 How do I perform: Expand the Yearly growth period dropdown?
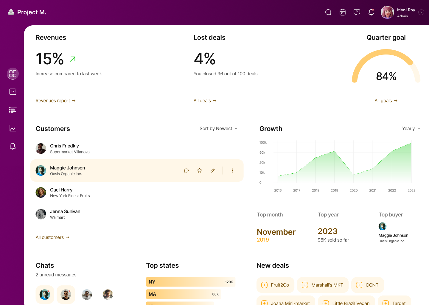coord(411,129)
